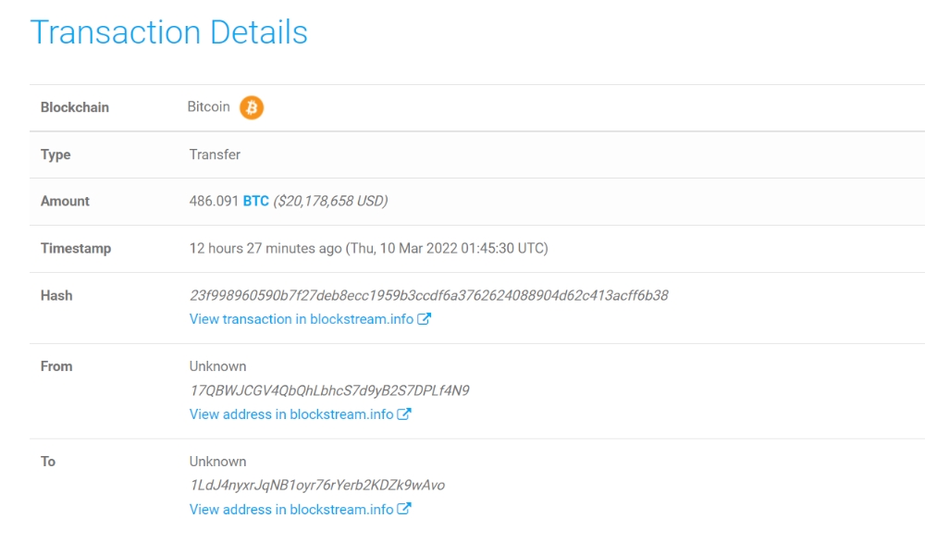Click the Unknown label in To row

[217, 462]
